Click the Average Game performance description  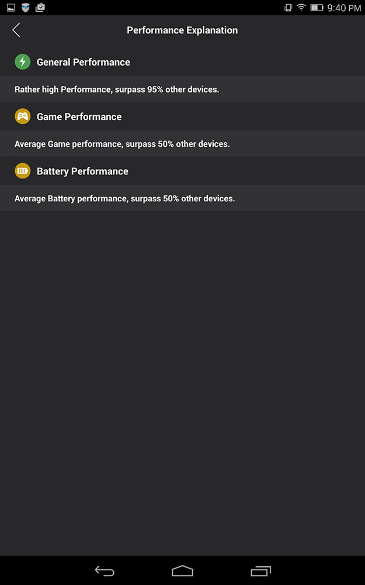point(122,144)
